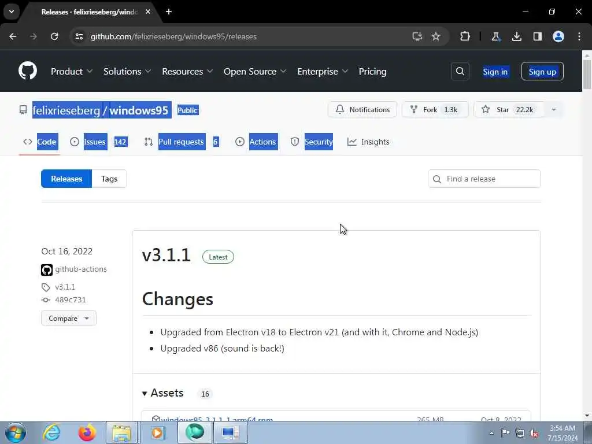The image size is (592, 444).
Task: Open commit 489c731 link
Action: pyautogui.click(x=71, y=300)
